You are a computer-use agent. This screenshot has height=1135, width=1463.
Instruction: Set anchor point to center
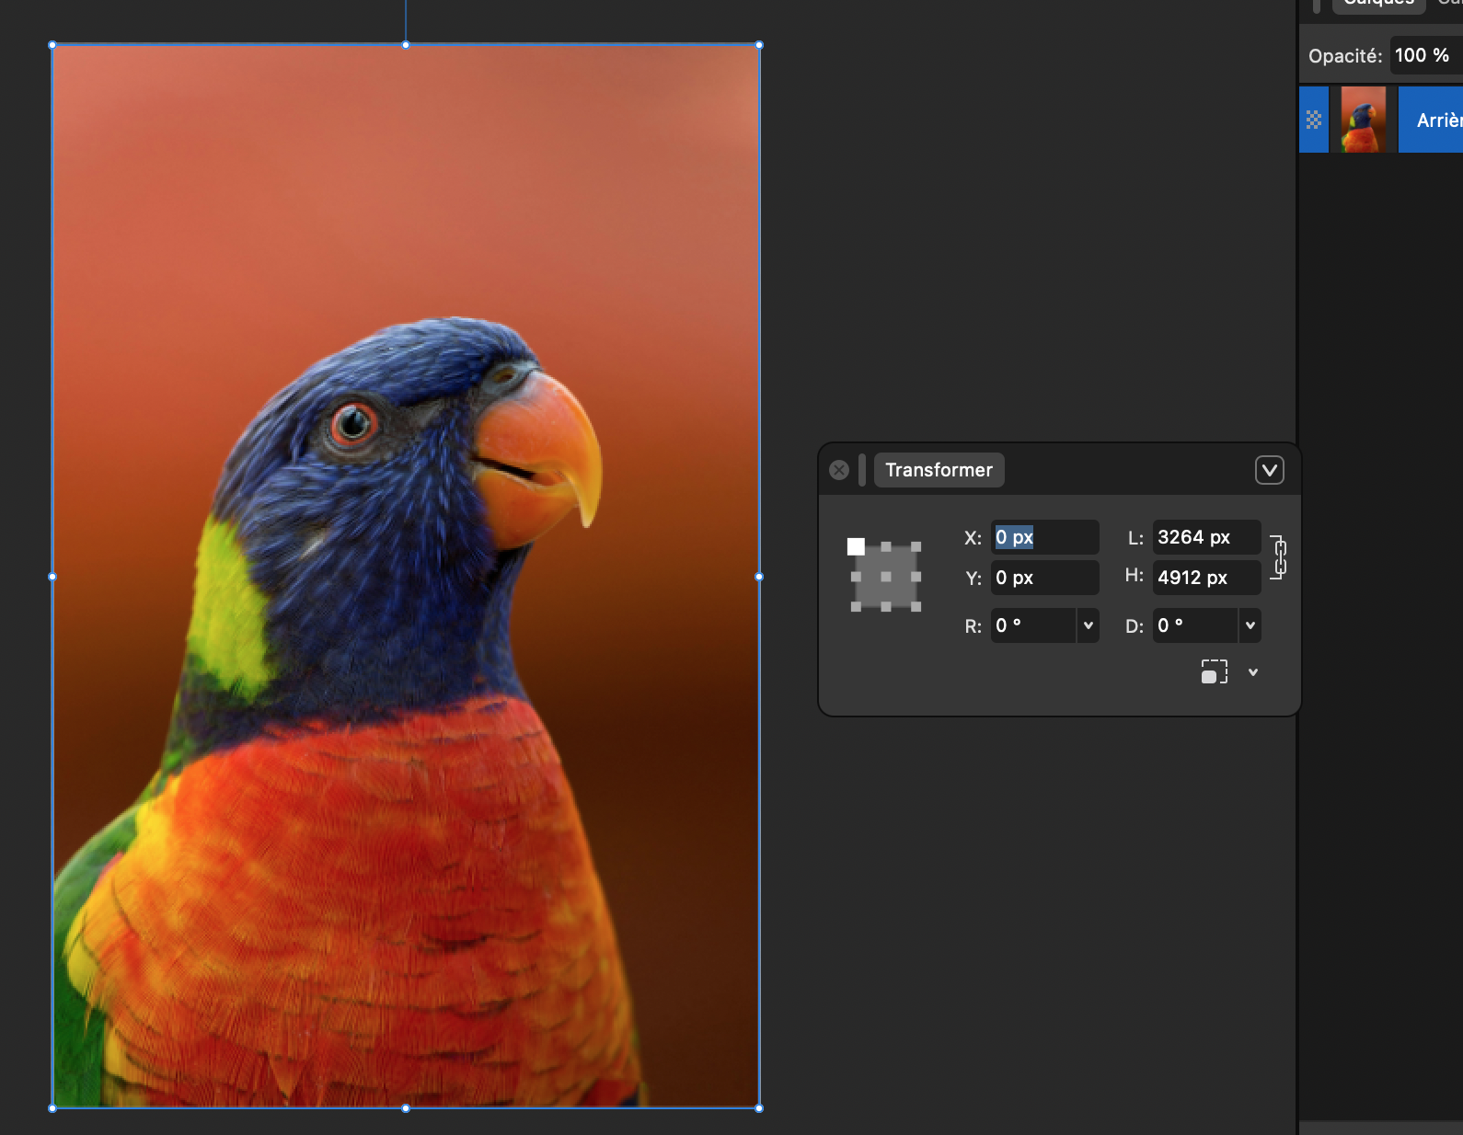[x=886, y=577]
